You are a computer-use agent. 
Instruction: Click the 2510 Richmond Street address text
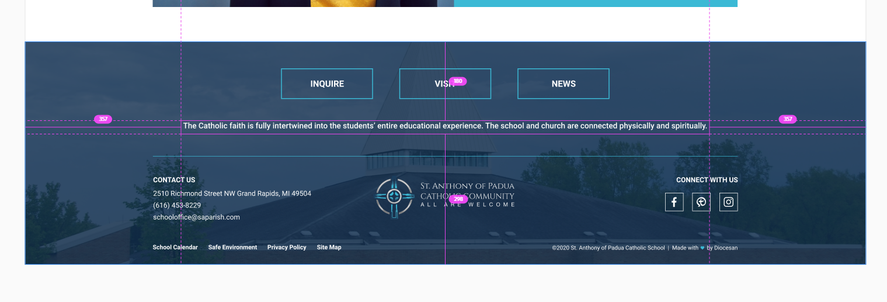click(232, 193)
